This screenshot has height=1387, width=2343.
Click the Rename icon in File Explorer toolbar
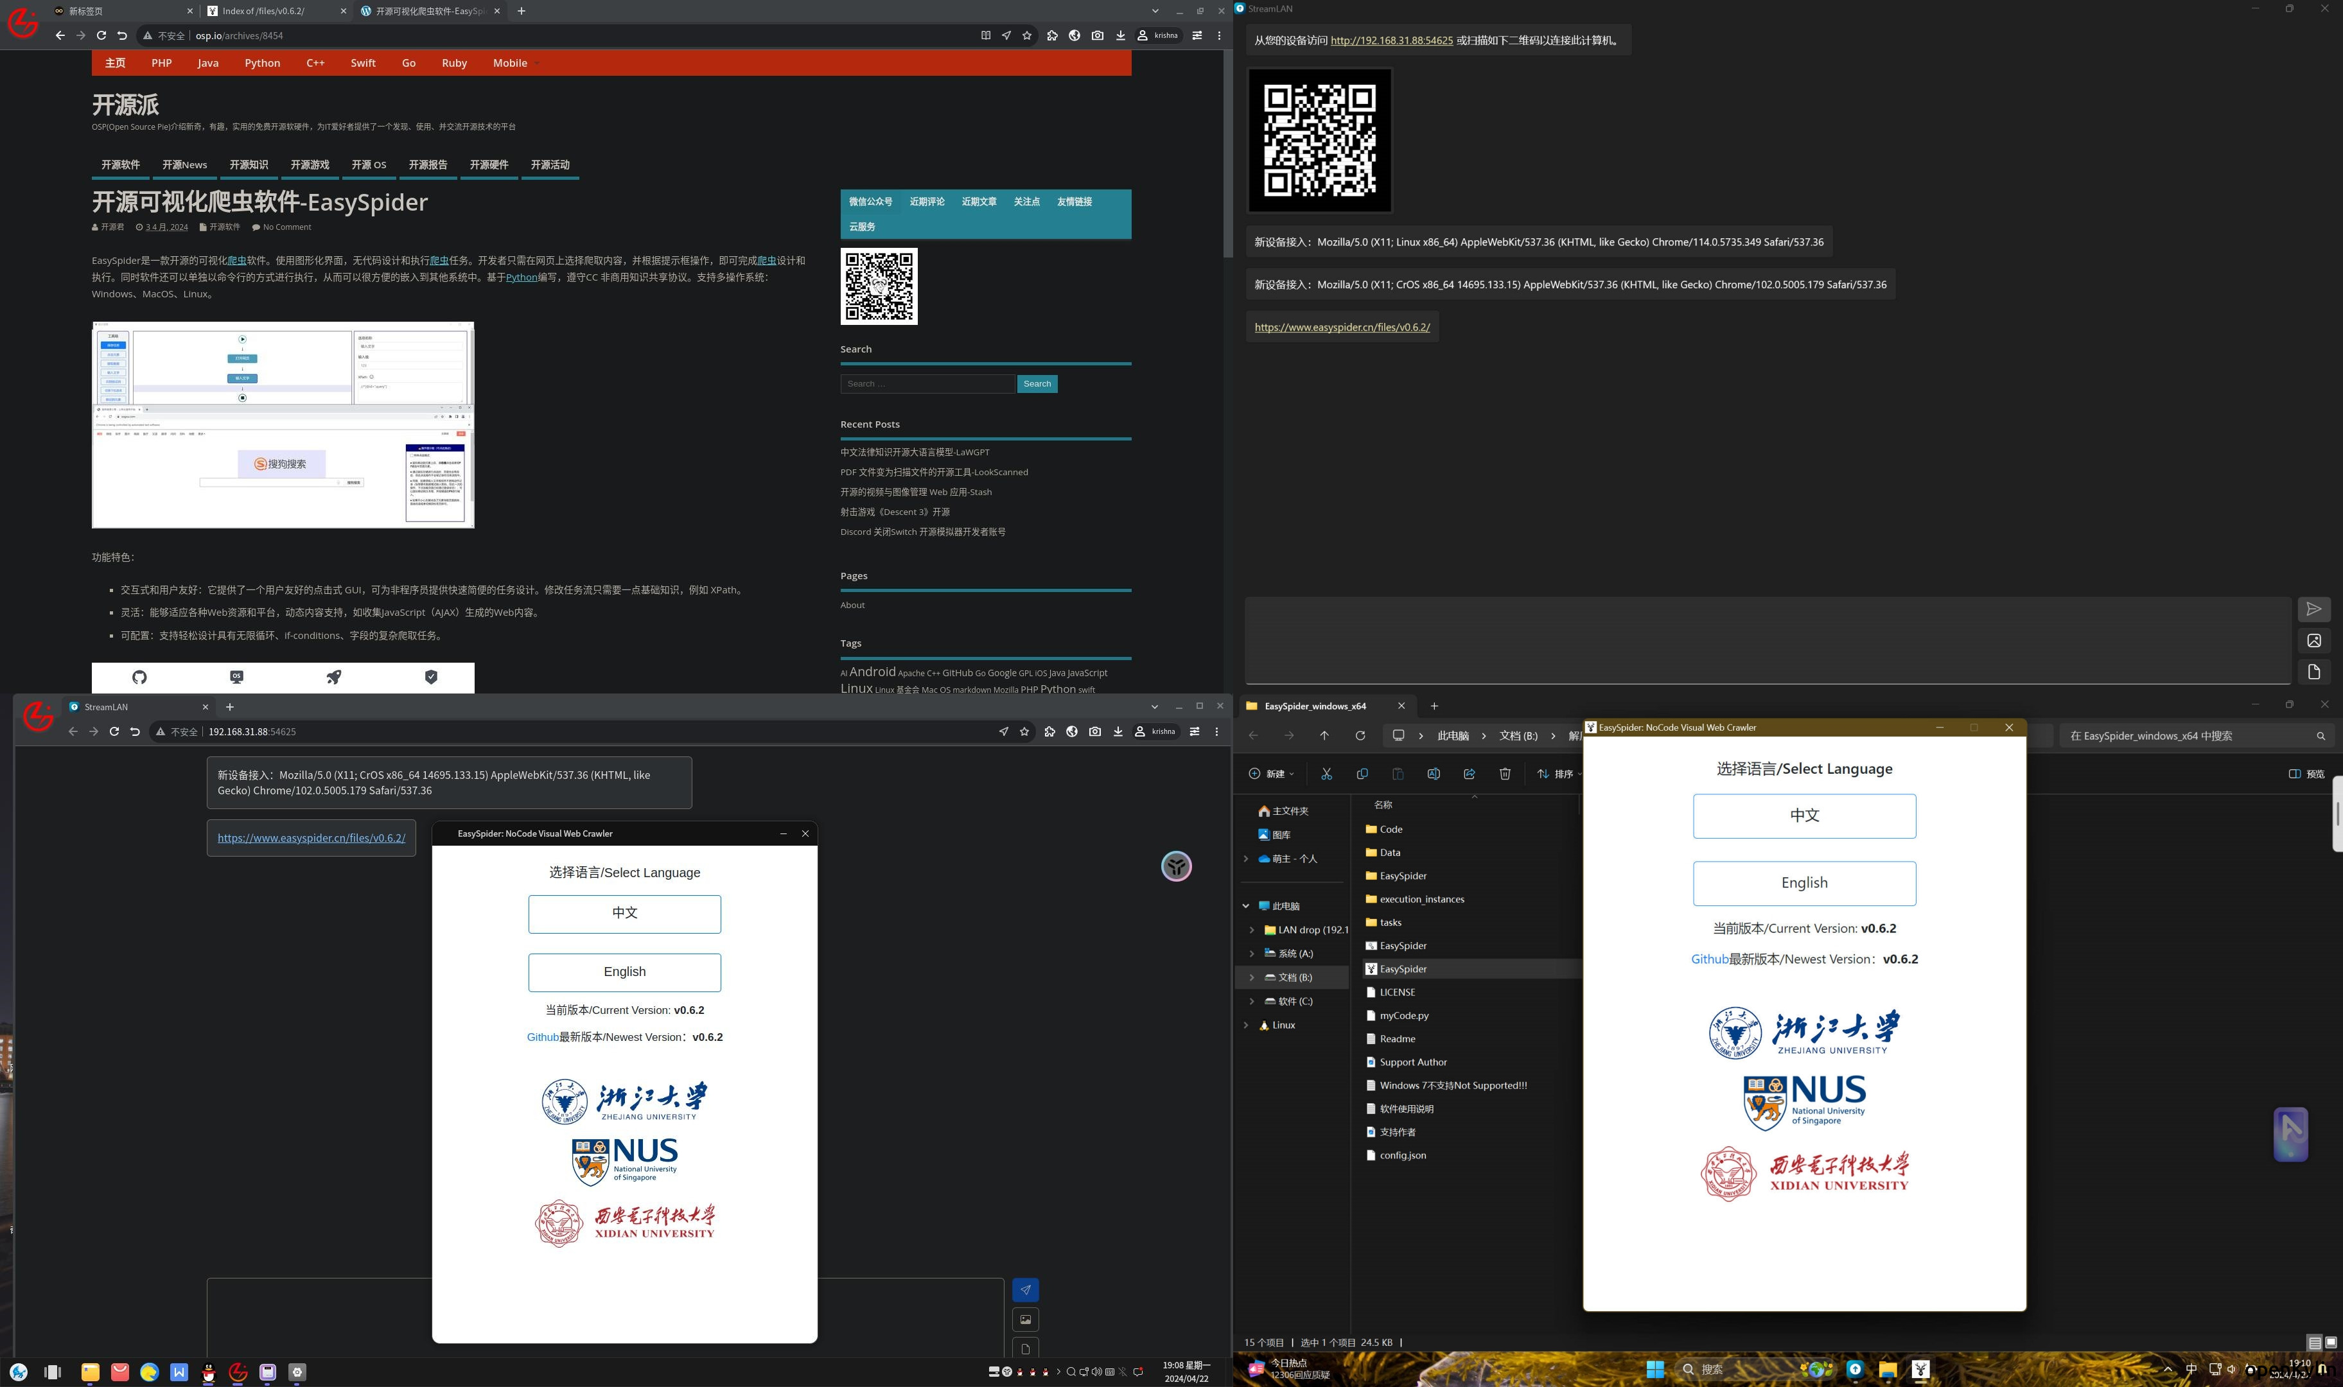[1434, 774]
